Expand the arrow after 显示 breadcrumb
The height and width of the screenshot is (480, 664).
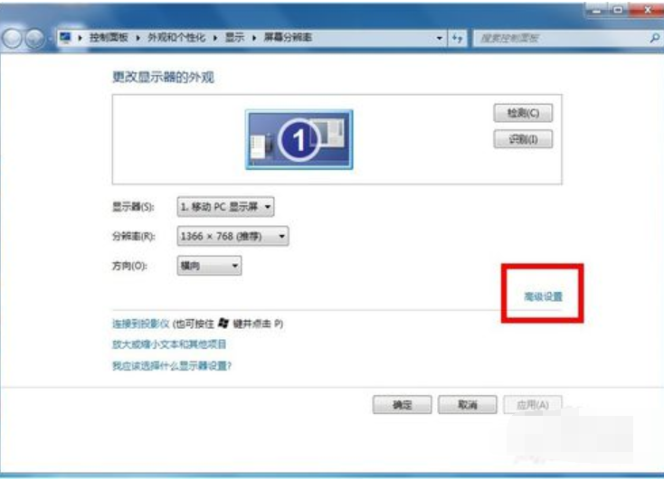click(x=254, y=38)
